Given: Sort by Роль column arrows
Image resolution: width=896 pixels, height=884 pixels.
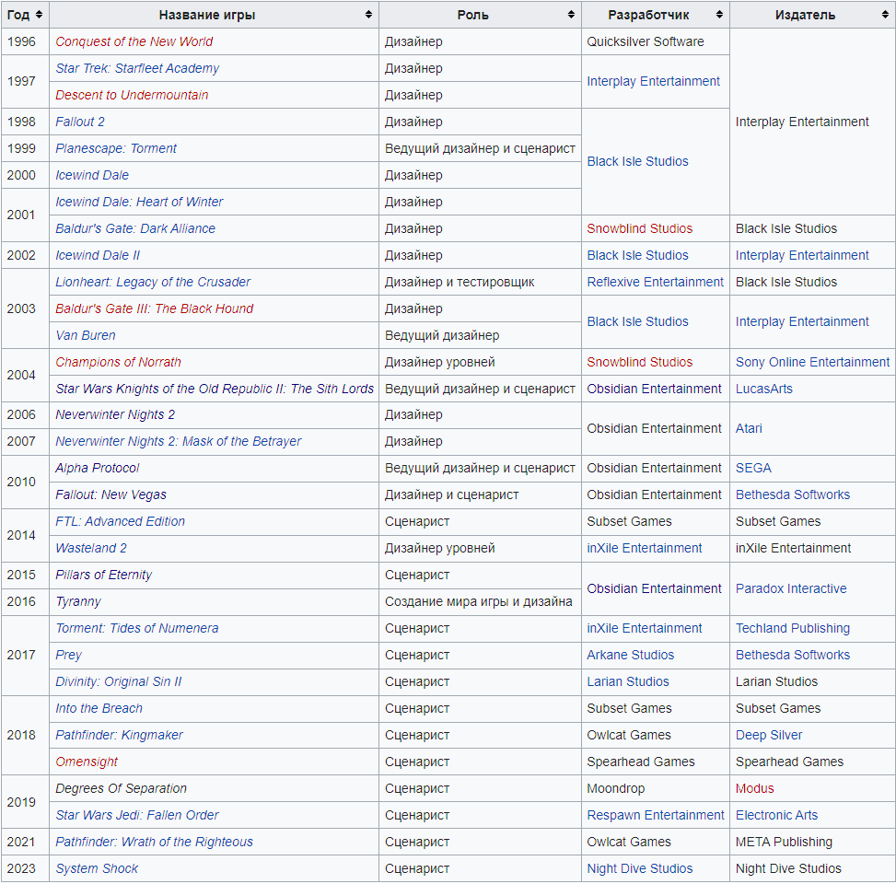Looking at the screenshot, I should click(571, 15).
